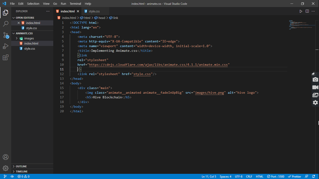The height and width of the screenshot is (179, 319).
Task: Switch to the style.css editor tab
Action: coord(94,11)
